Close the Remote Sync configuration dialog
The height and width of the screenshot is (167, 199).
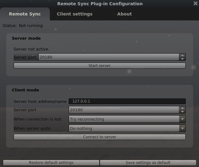click(x=195, y=4)
